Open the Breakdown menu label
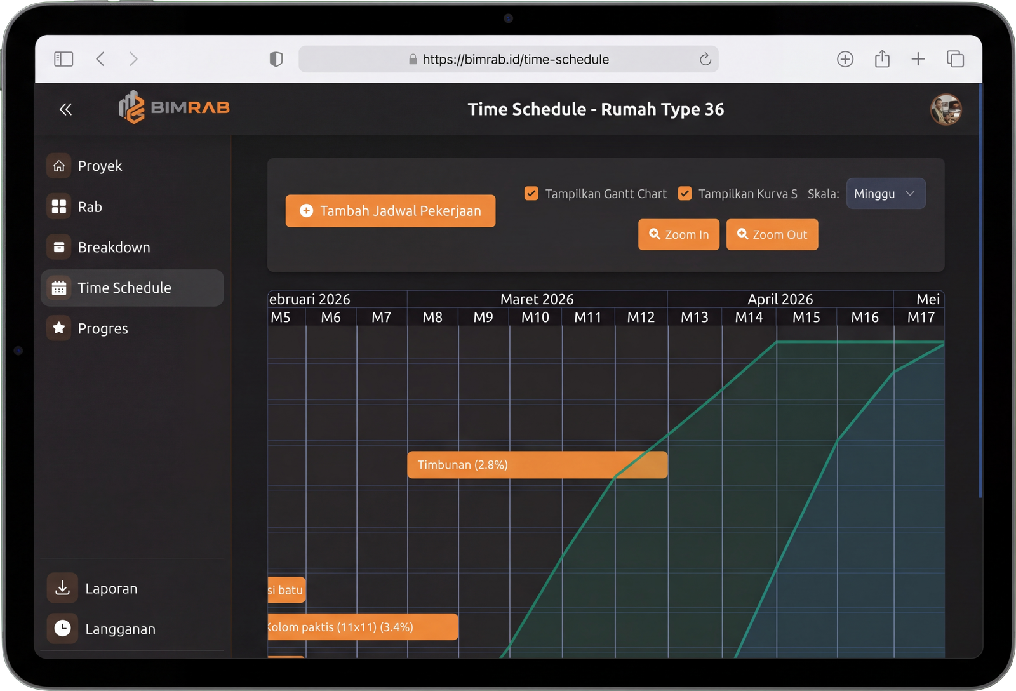 tap(114, 247)
